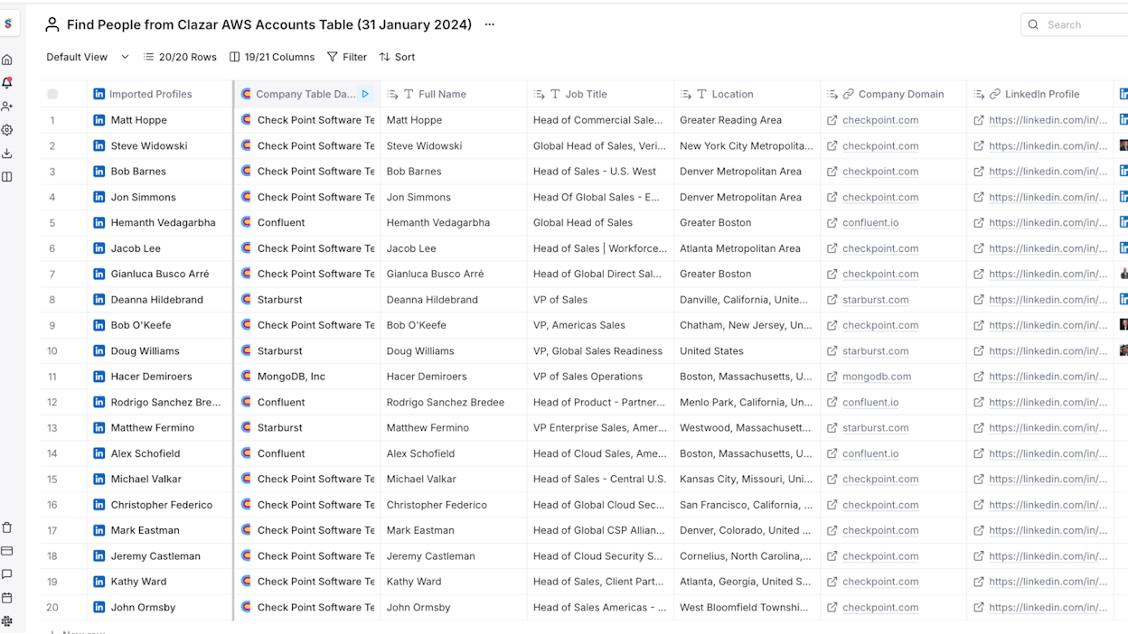Select cell 'Head of Sales - U.S. West'
The image size is (1128, 634).
tap(600, 172)
